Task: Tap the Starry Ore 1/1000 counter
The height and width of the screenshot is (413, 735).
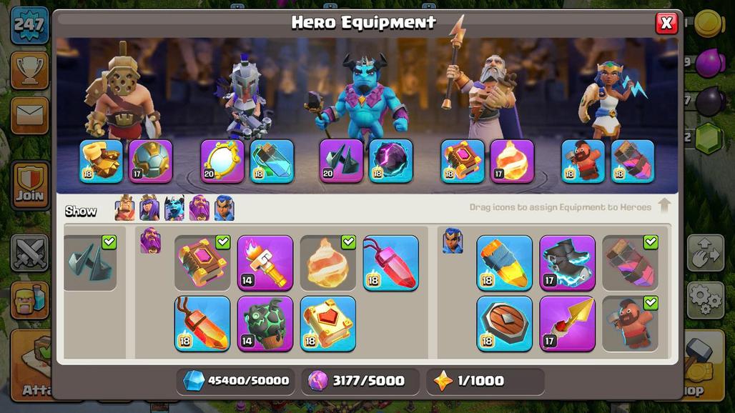Action: tap(485, 381)
